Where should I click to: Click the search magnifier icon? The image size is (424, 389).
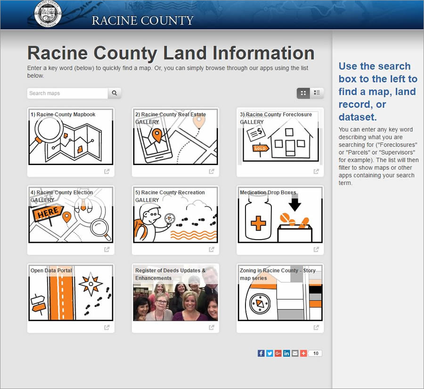114,93
